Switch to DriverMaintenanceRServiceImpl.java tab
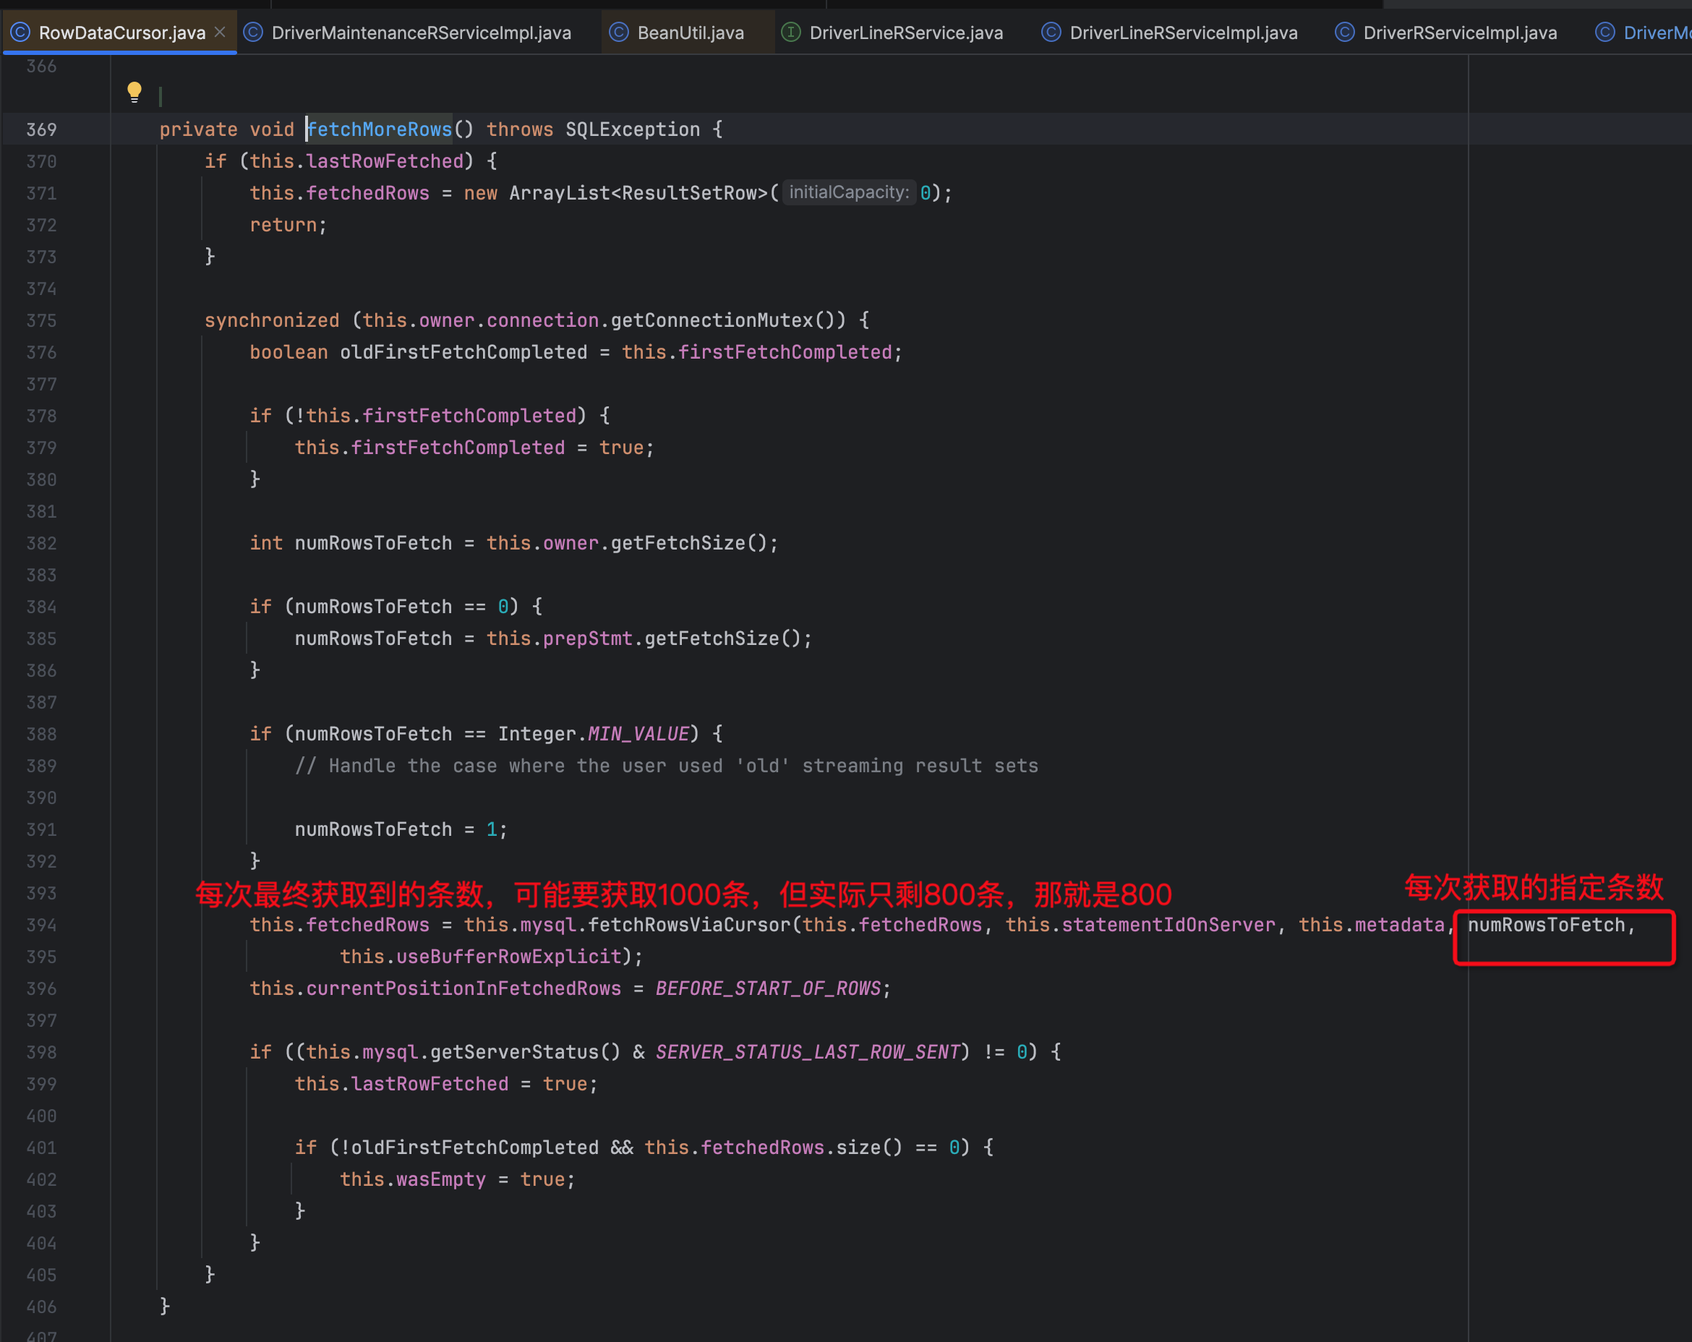The width and height of the screenshot is (1692, 1342). [x=421, y=33]
